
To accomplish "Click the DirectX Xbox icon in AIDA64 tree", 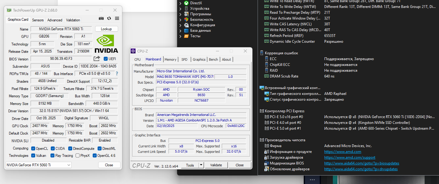I will (x=186, y=3).
